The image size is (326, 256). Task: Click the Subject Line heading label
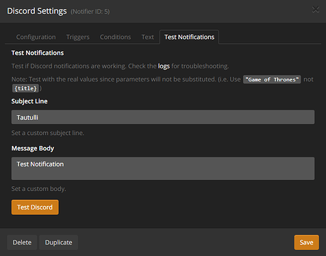tap(29, 101)
